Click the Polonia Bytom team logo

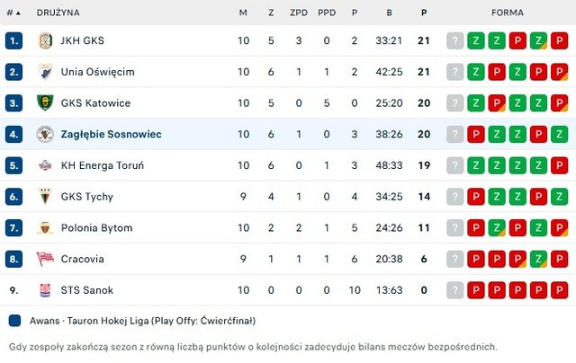pyautogui.click(x=45, y=228)
